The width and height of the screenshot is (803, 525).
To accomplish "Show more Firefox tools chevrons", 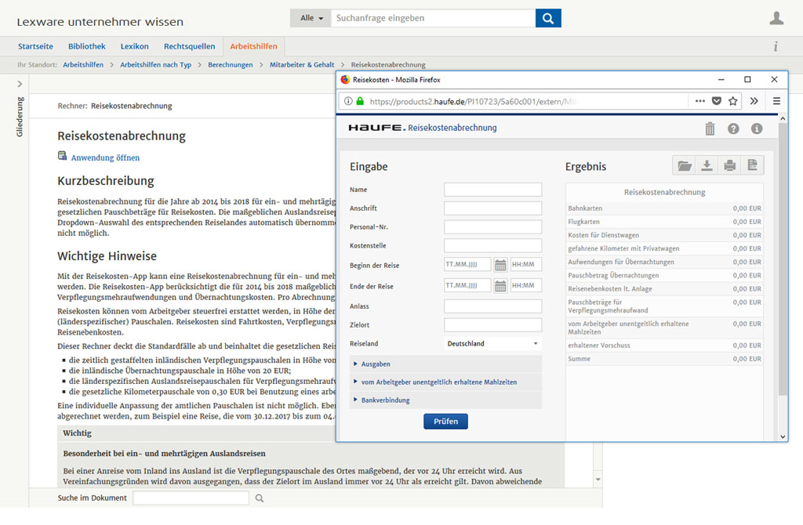I will (x=754, y=101).
